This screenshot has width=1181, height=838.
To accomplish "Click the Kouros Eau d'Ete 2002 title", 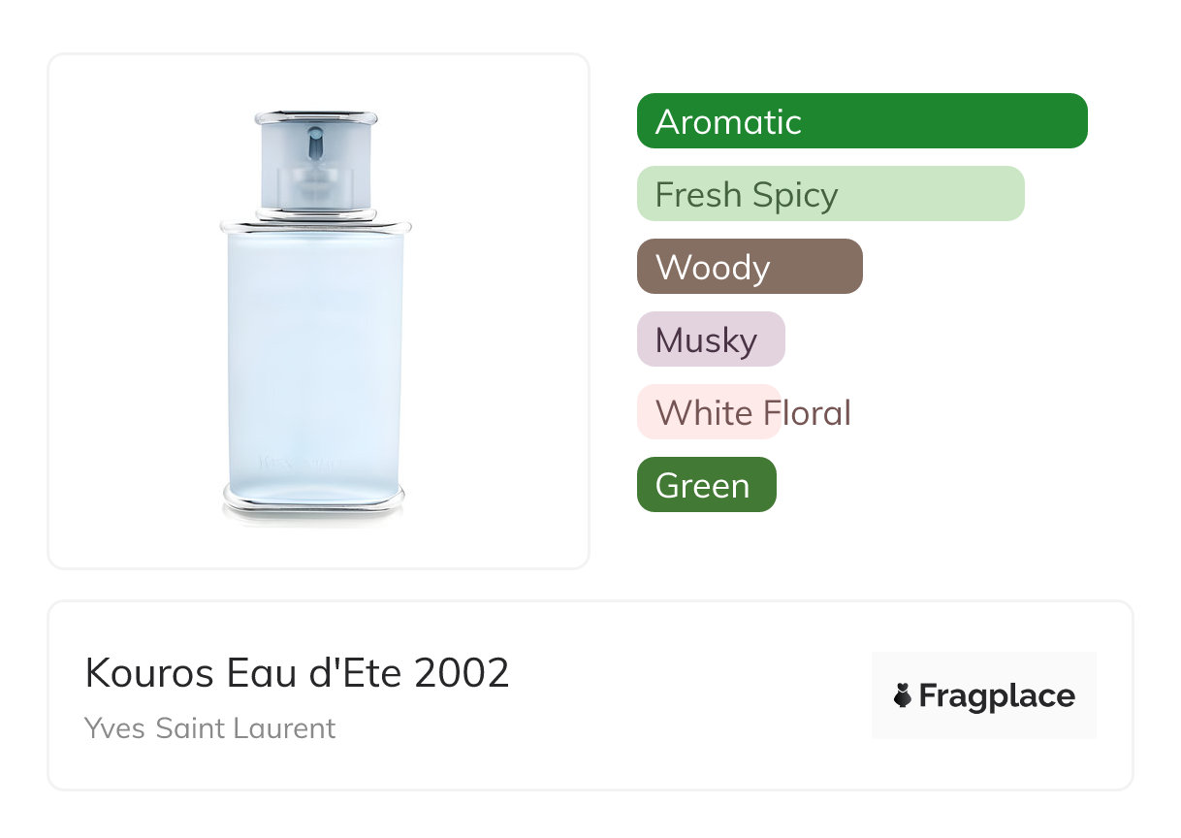I will pyautogui.click(x=298, y=672).
